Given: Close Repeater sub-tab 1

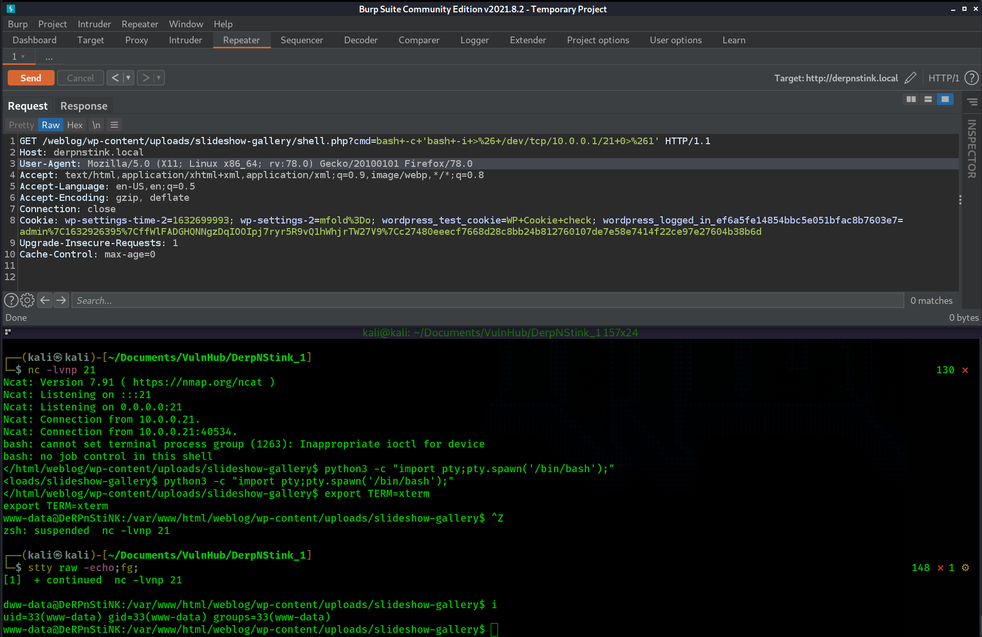Looking at the screenshot, I should click(x=23, y=56).
